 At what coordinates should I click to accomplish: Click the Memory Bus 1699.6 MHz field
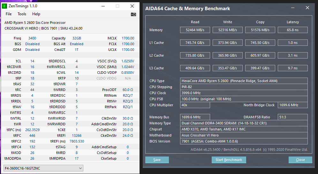point(195,117)
